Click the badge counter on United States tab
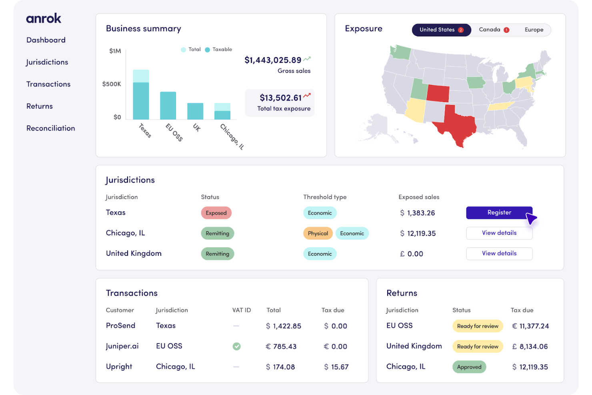The image size is (592, 395). click(460, 30)
